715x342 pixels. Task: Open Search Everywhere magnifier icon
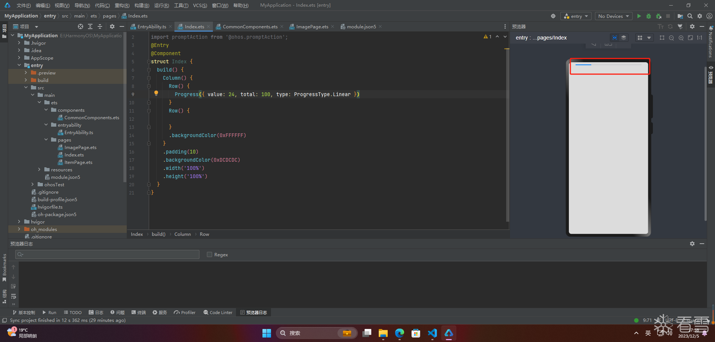pyautogui.click(x=690, y=16)
